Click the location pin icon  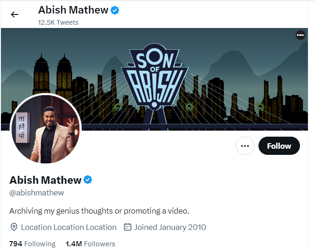(x=14, y=227)
